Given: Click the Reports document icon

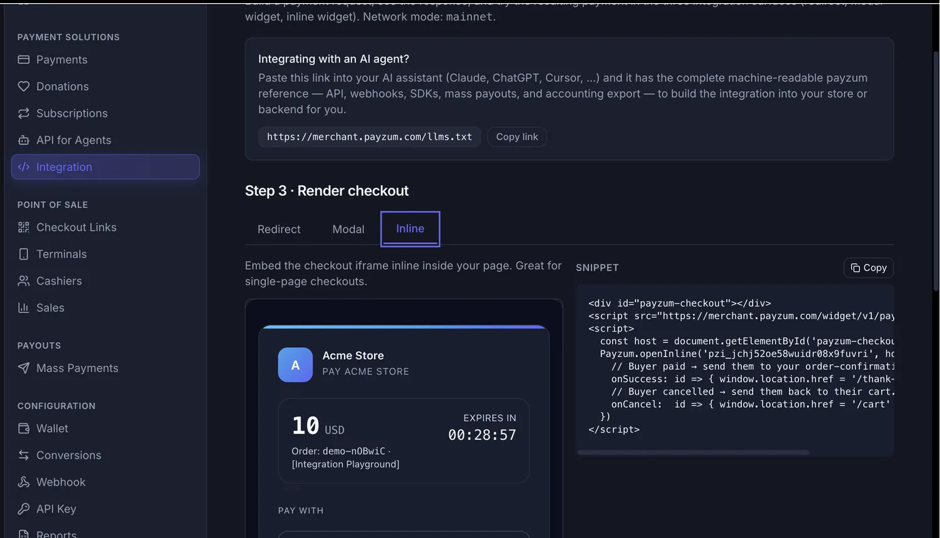Looking at the screenshot, I should tap(24, 534).
